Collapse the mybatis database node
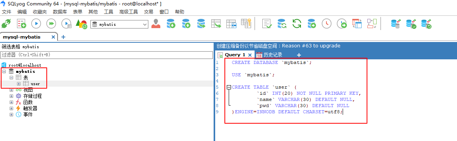Viewport: 457px width, 141px height. click(4, 72)
